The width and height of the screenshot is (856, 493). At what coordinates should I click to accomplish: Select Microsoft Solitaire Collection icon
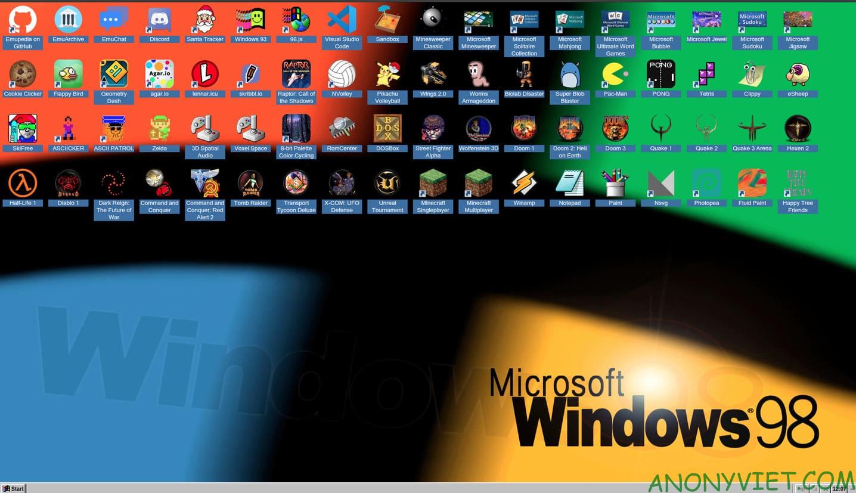(x=525, y=20)
